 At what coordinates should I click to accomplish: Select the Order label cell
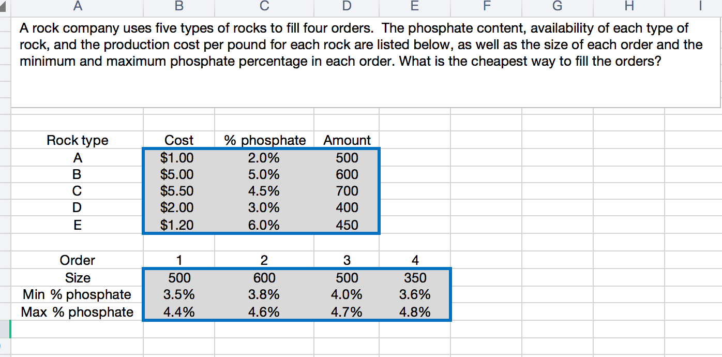click(77, 260)
